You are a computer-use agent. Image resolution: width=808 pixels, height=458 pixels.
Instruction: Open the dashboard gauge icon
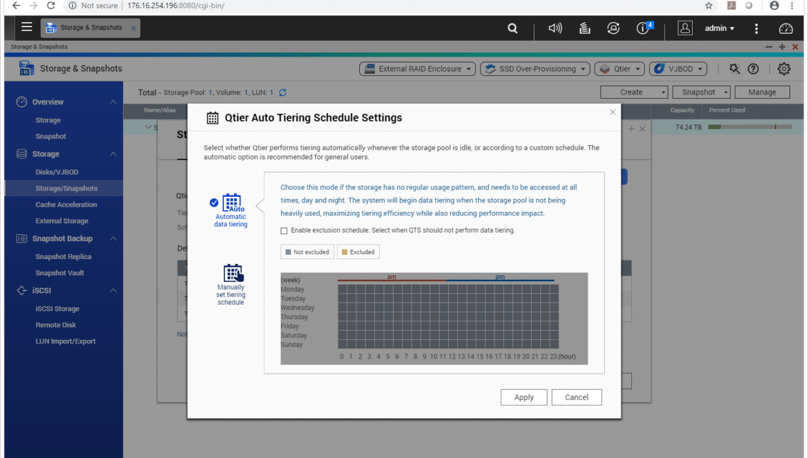pos(786,28)
